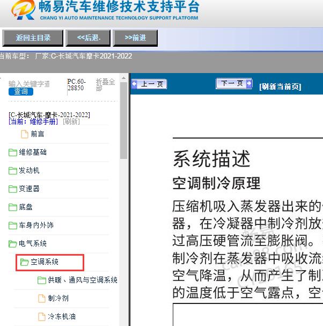The image size is (323, 326).
Task: Select the 维修基础 tree label
Action: [33, 152]
